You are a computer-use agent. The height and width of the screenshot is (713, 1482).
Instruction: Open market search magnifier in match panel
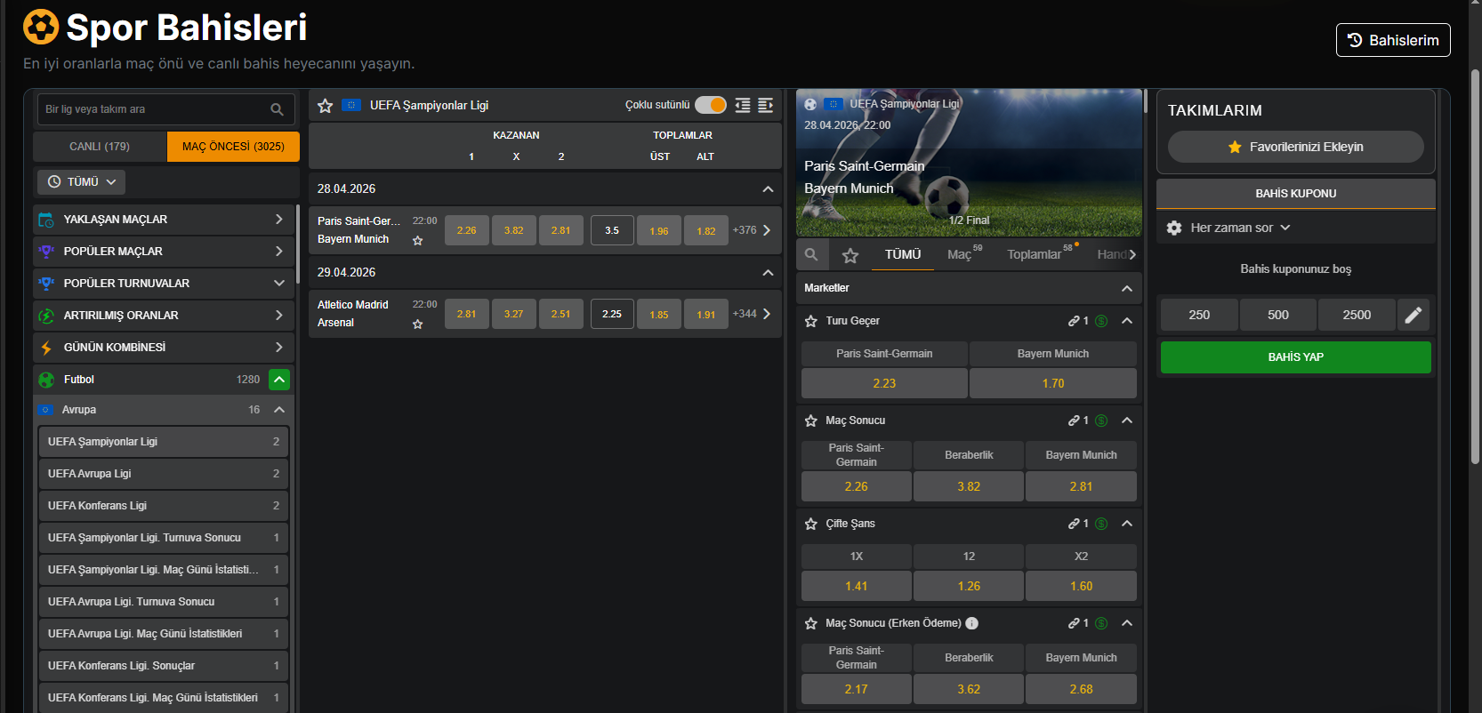(811, 254)
